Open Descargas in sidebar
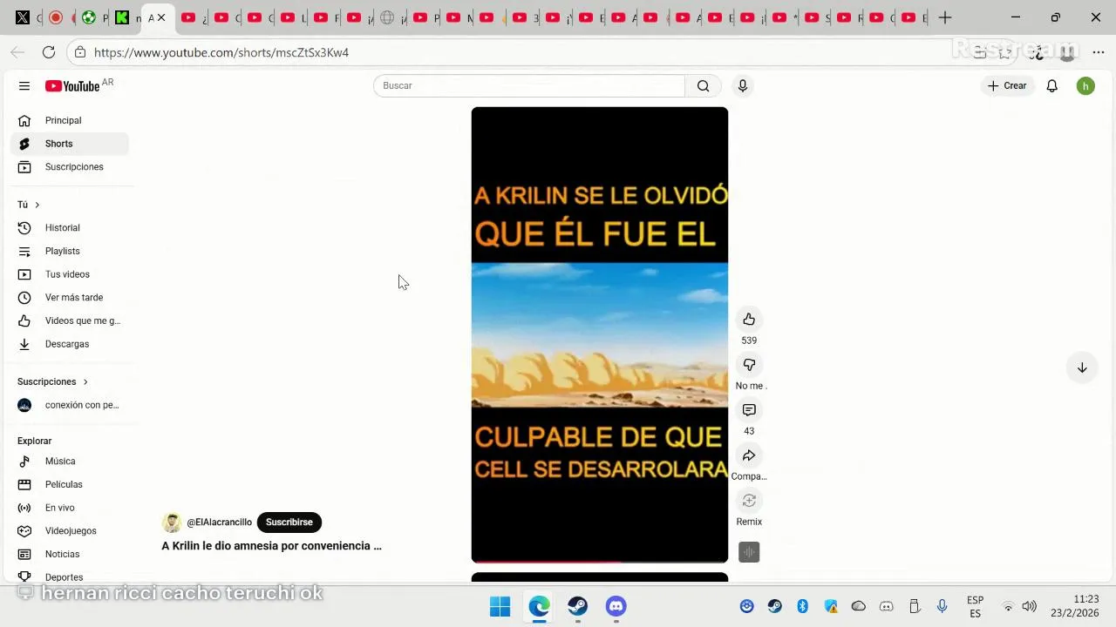The height and width of the screenshot is (627, 1116). [70, 344]
